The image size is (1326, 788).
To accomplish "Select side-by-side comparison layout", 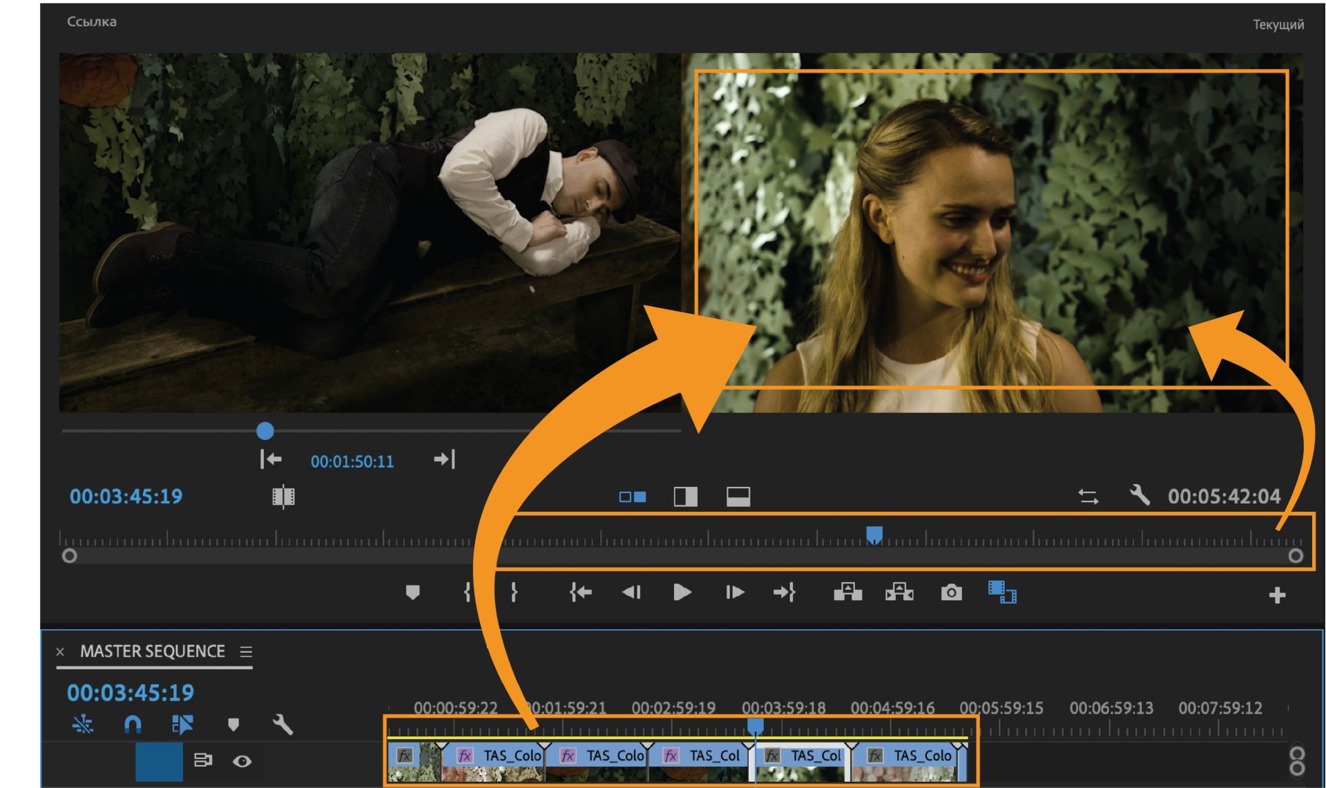I will pos(633,497).
